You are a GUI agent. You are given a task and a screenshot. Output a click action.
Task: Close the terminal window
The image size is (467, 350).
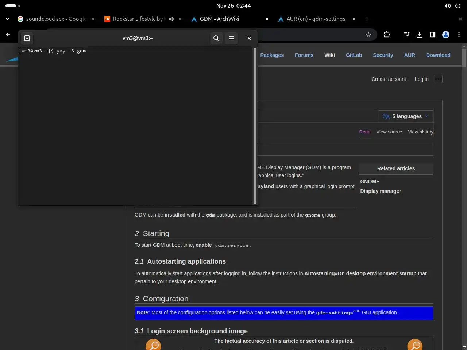[x=249, y=38]
